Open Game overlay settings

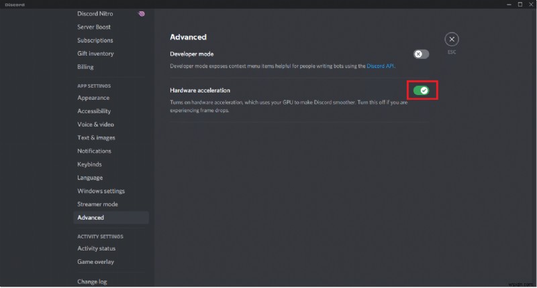pyautogui.click(x=95, y=262)
